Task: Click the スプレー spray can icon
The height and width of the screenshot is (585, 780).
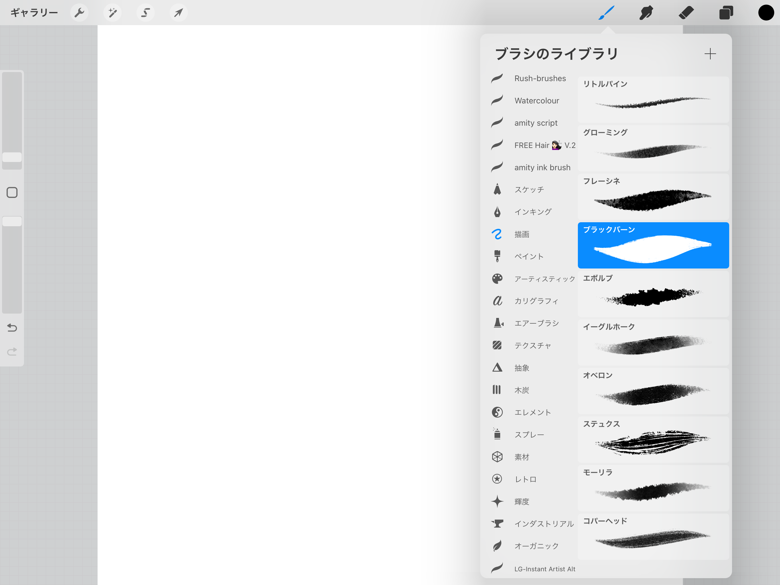Action: [x=497, y=434]
